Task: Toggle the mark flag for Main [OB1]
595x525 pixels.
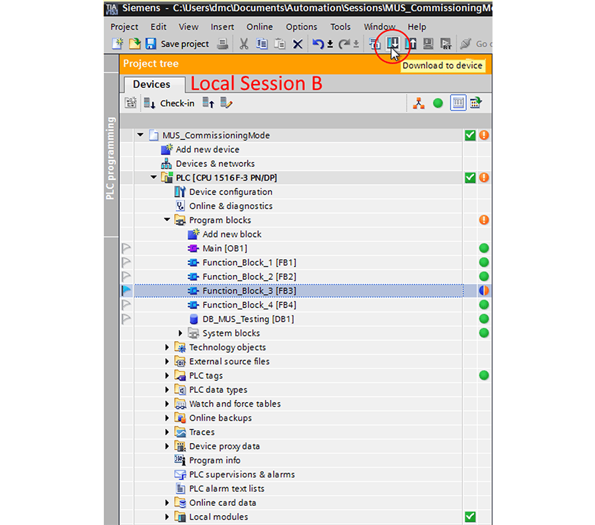Action: [126, 248]
